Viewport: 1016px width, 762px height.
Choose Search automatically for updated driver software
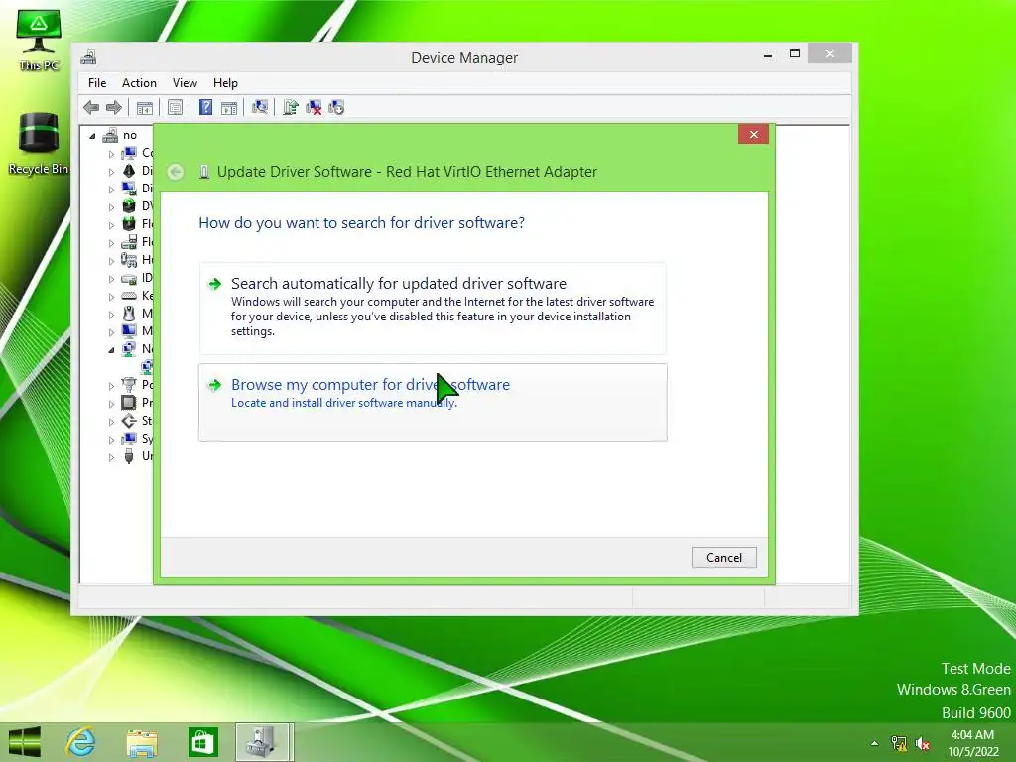point(433,309)
